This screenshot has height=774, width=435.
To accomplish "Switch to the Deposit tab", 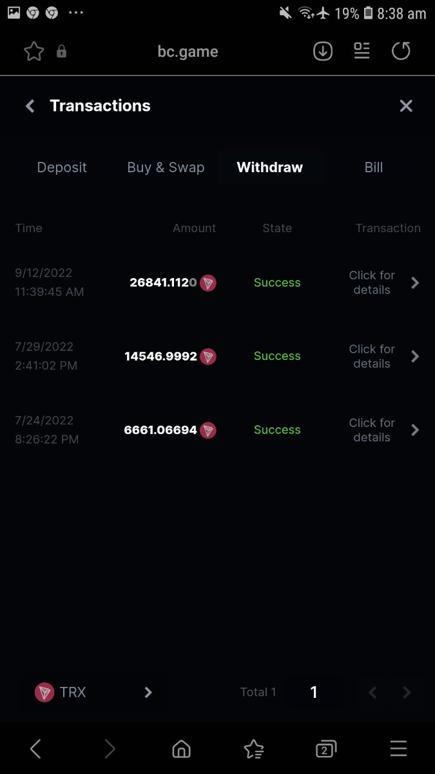I will click(x=62, y=168).
